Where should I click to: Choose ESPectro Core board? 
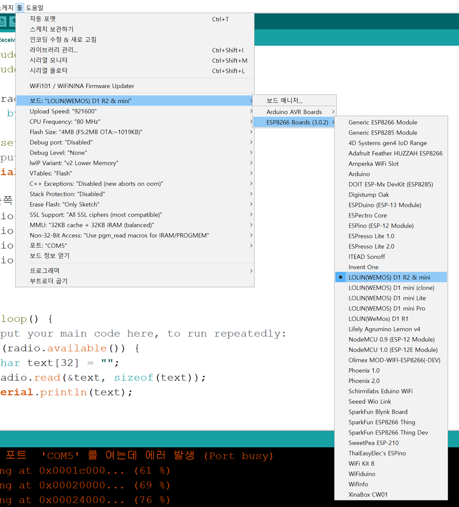click(x=391, y=215)
